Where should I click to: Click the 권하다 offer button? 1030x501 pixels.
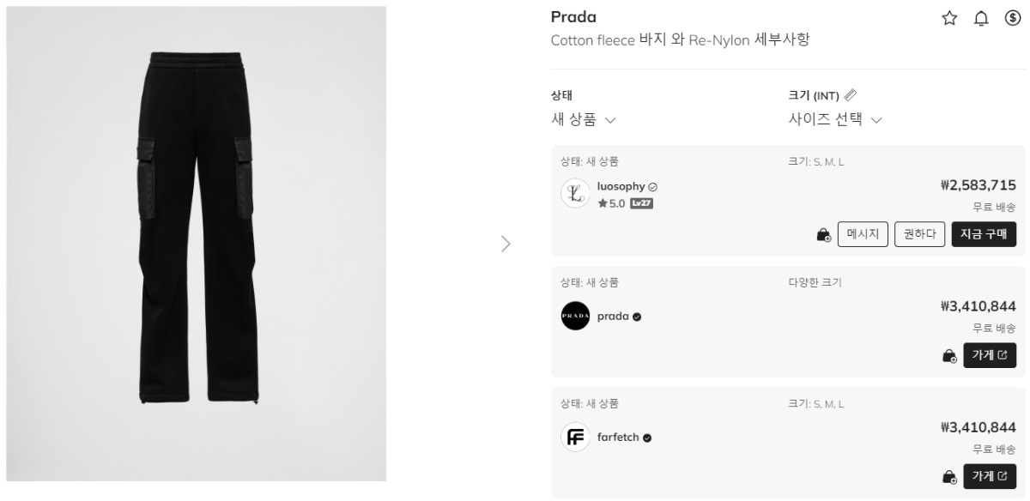tap(919, 234)
